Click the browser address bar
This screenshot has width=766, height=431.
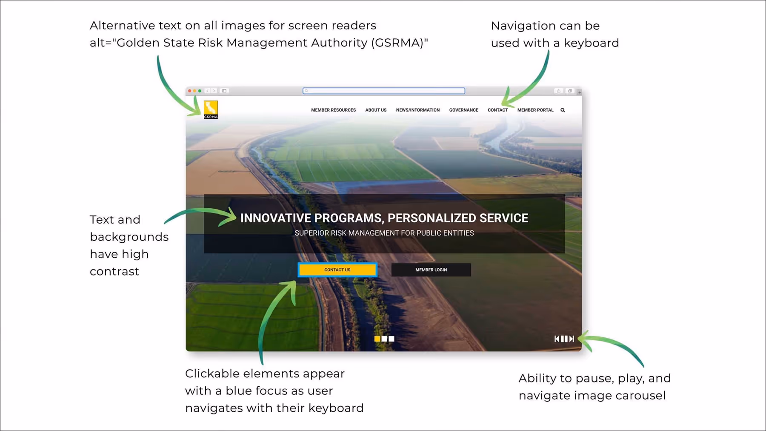click(x=383, y=91)
